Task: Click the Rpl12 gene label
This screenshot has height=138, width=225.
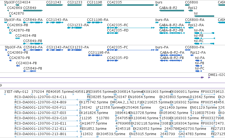Action: [x=193, y=8]
